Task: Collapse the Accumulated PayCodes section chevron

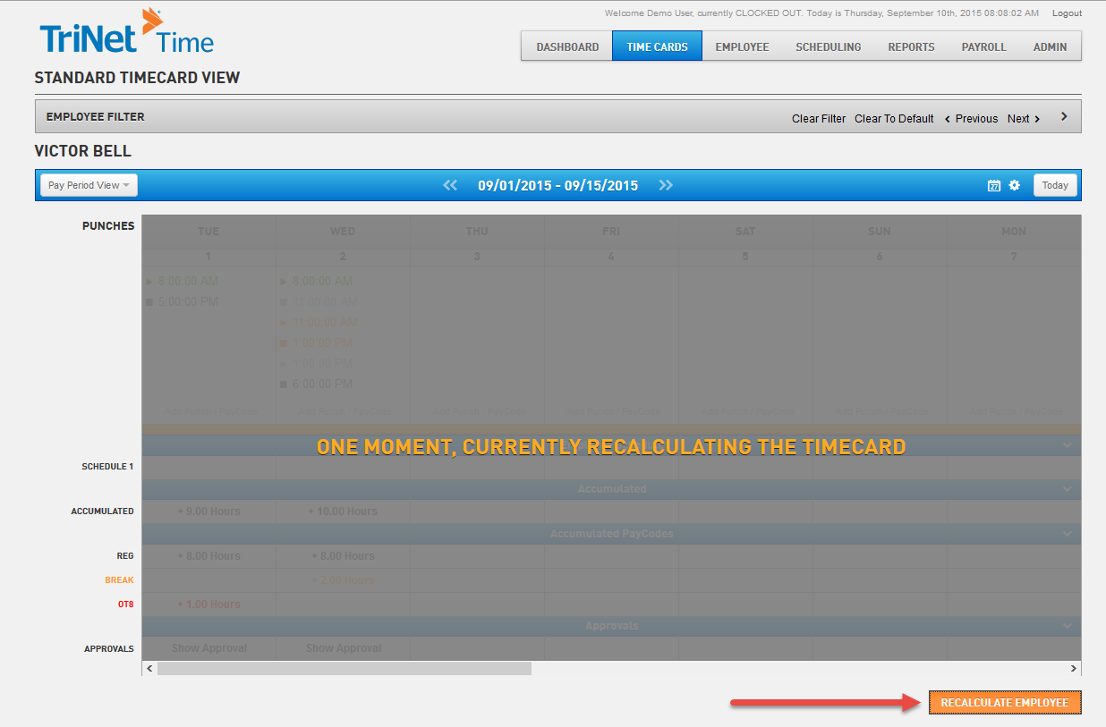Action: [x=1067, y=534]
